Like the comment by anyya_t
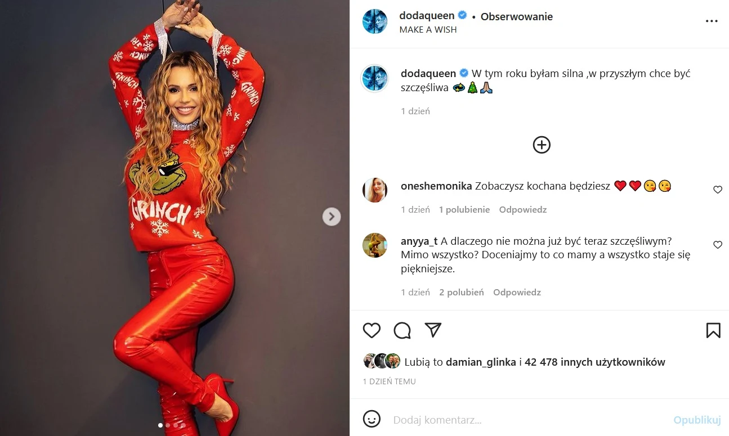The width and height of the screenshot is (729, 436). (x=717, y=245)
